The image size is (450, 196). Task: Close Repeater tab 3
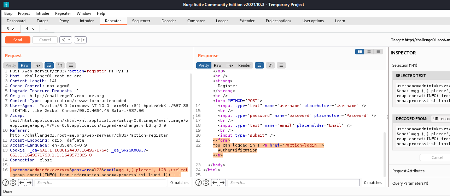click(13, 29)
